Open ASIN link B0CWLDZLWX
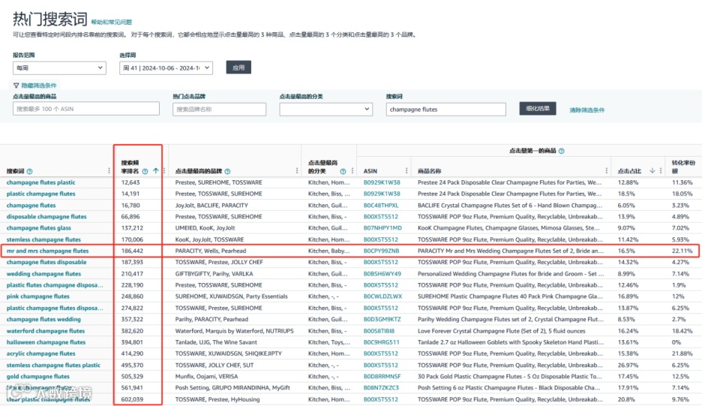Image resolution: width=702 pixels, height=406 pixels. click(x=382, y=296)
